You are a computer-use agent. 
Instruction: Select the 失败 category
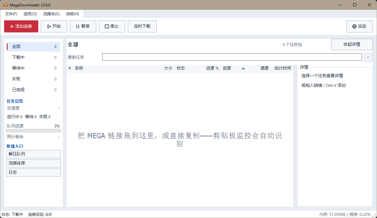point(33,79)
